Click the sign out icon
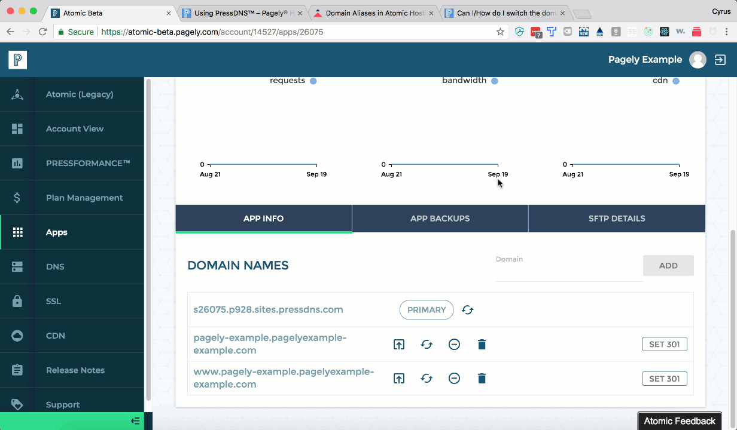The image size is (737, 430). pos(720,60)
